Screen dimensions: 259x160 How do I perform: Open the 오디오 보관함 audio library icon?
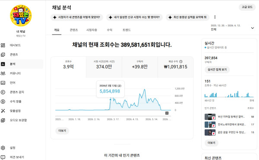coord(3,120)
